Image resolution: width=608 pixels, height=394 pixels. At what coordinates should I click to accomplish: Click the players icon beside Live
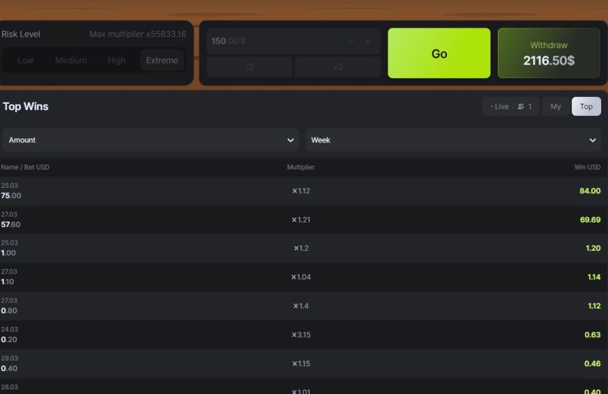click(x=521, y=106)
